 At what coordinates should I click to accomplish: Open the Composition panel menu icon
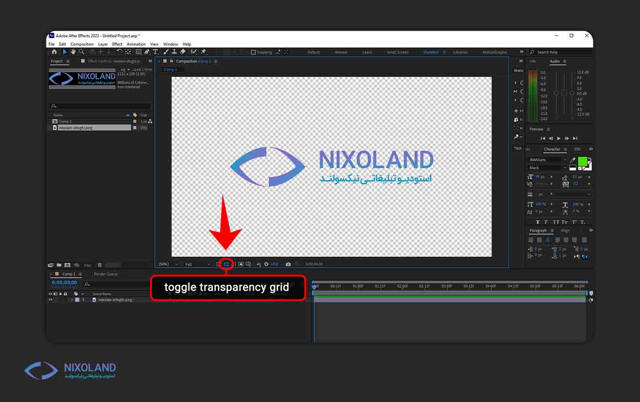[215, 61]
